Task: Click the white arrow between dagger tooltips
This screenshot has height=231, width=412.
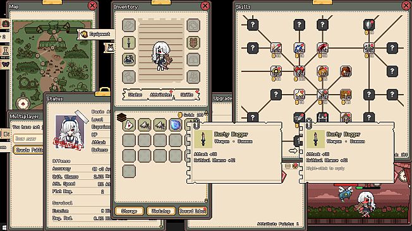Action: pos(293,151)
